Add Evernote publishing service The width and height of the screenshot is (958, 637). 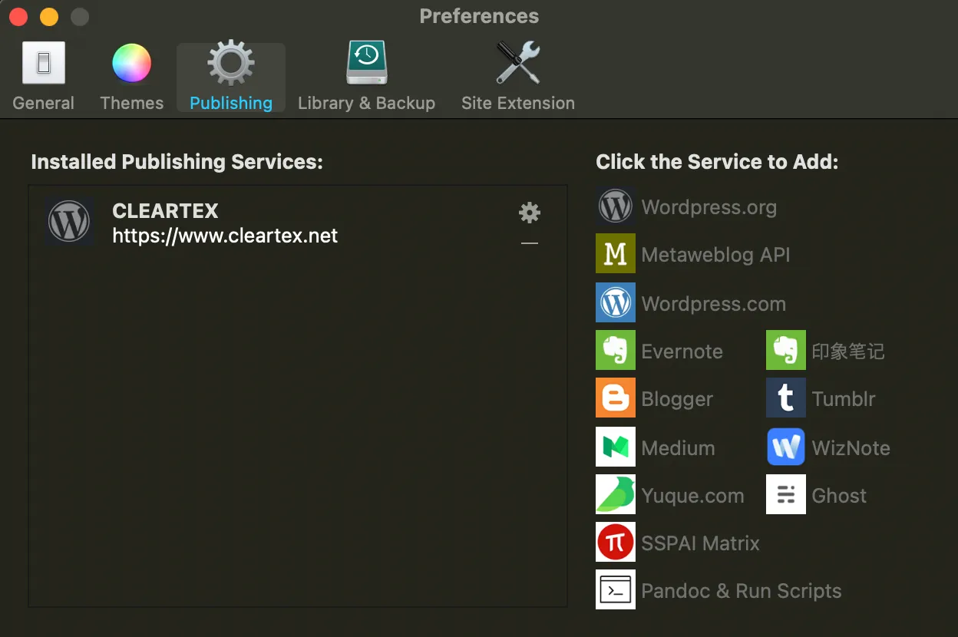tap(681, 352)
